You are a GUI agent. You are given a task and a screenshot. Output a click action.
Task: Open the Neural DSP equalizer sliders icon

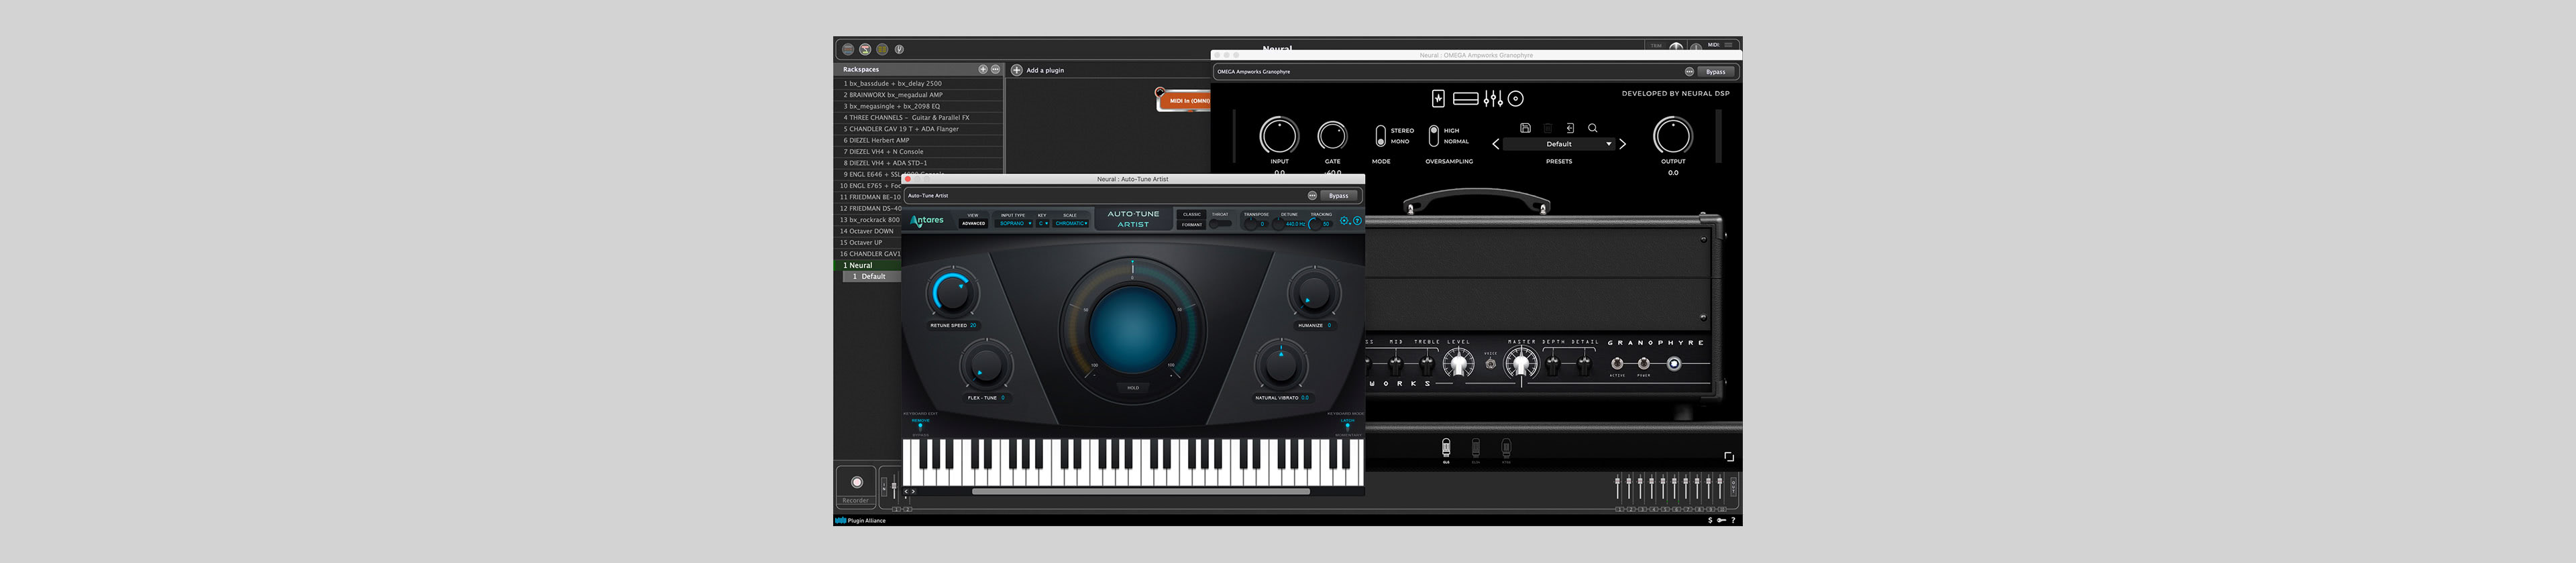pyautogui.click(x=1493, y=98)
